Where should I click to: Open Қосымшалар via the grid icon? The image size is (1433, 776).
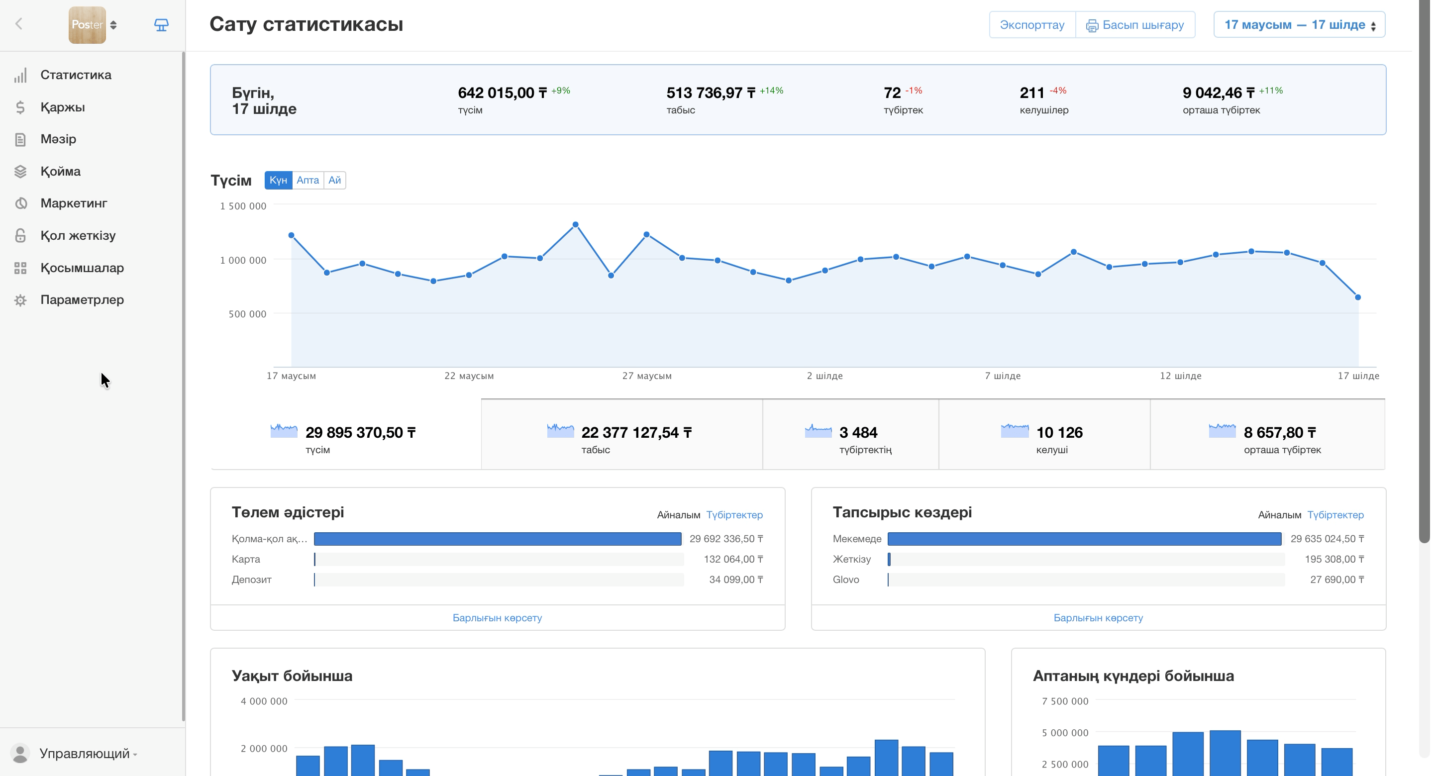click(20, 268)
